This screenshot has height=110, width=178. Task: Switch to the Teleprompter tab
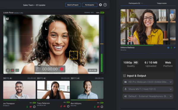coord(162,3)
